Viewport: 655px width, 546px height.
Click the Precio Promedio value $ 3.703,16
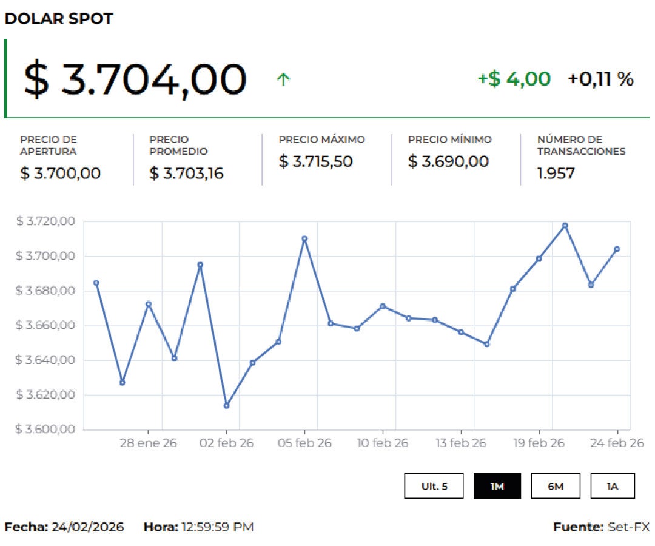[186, 174]
